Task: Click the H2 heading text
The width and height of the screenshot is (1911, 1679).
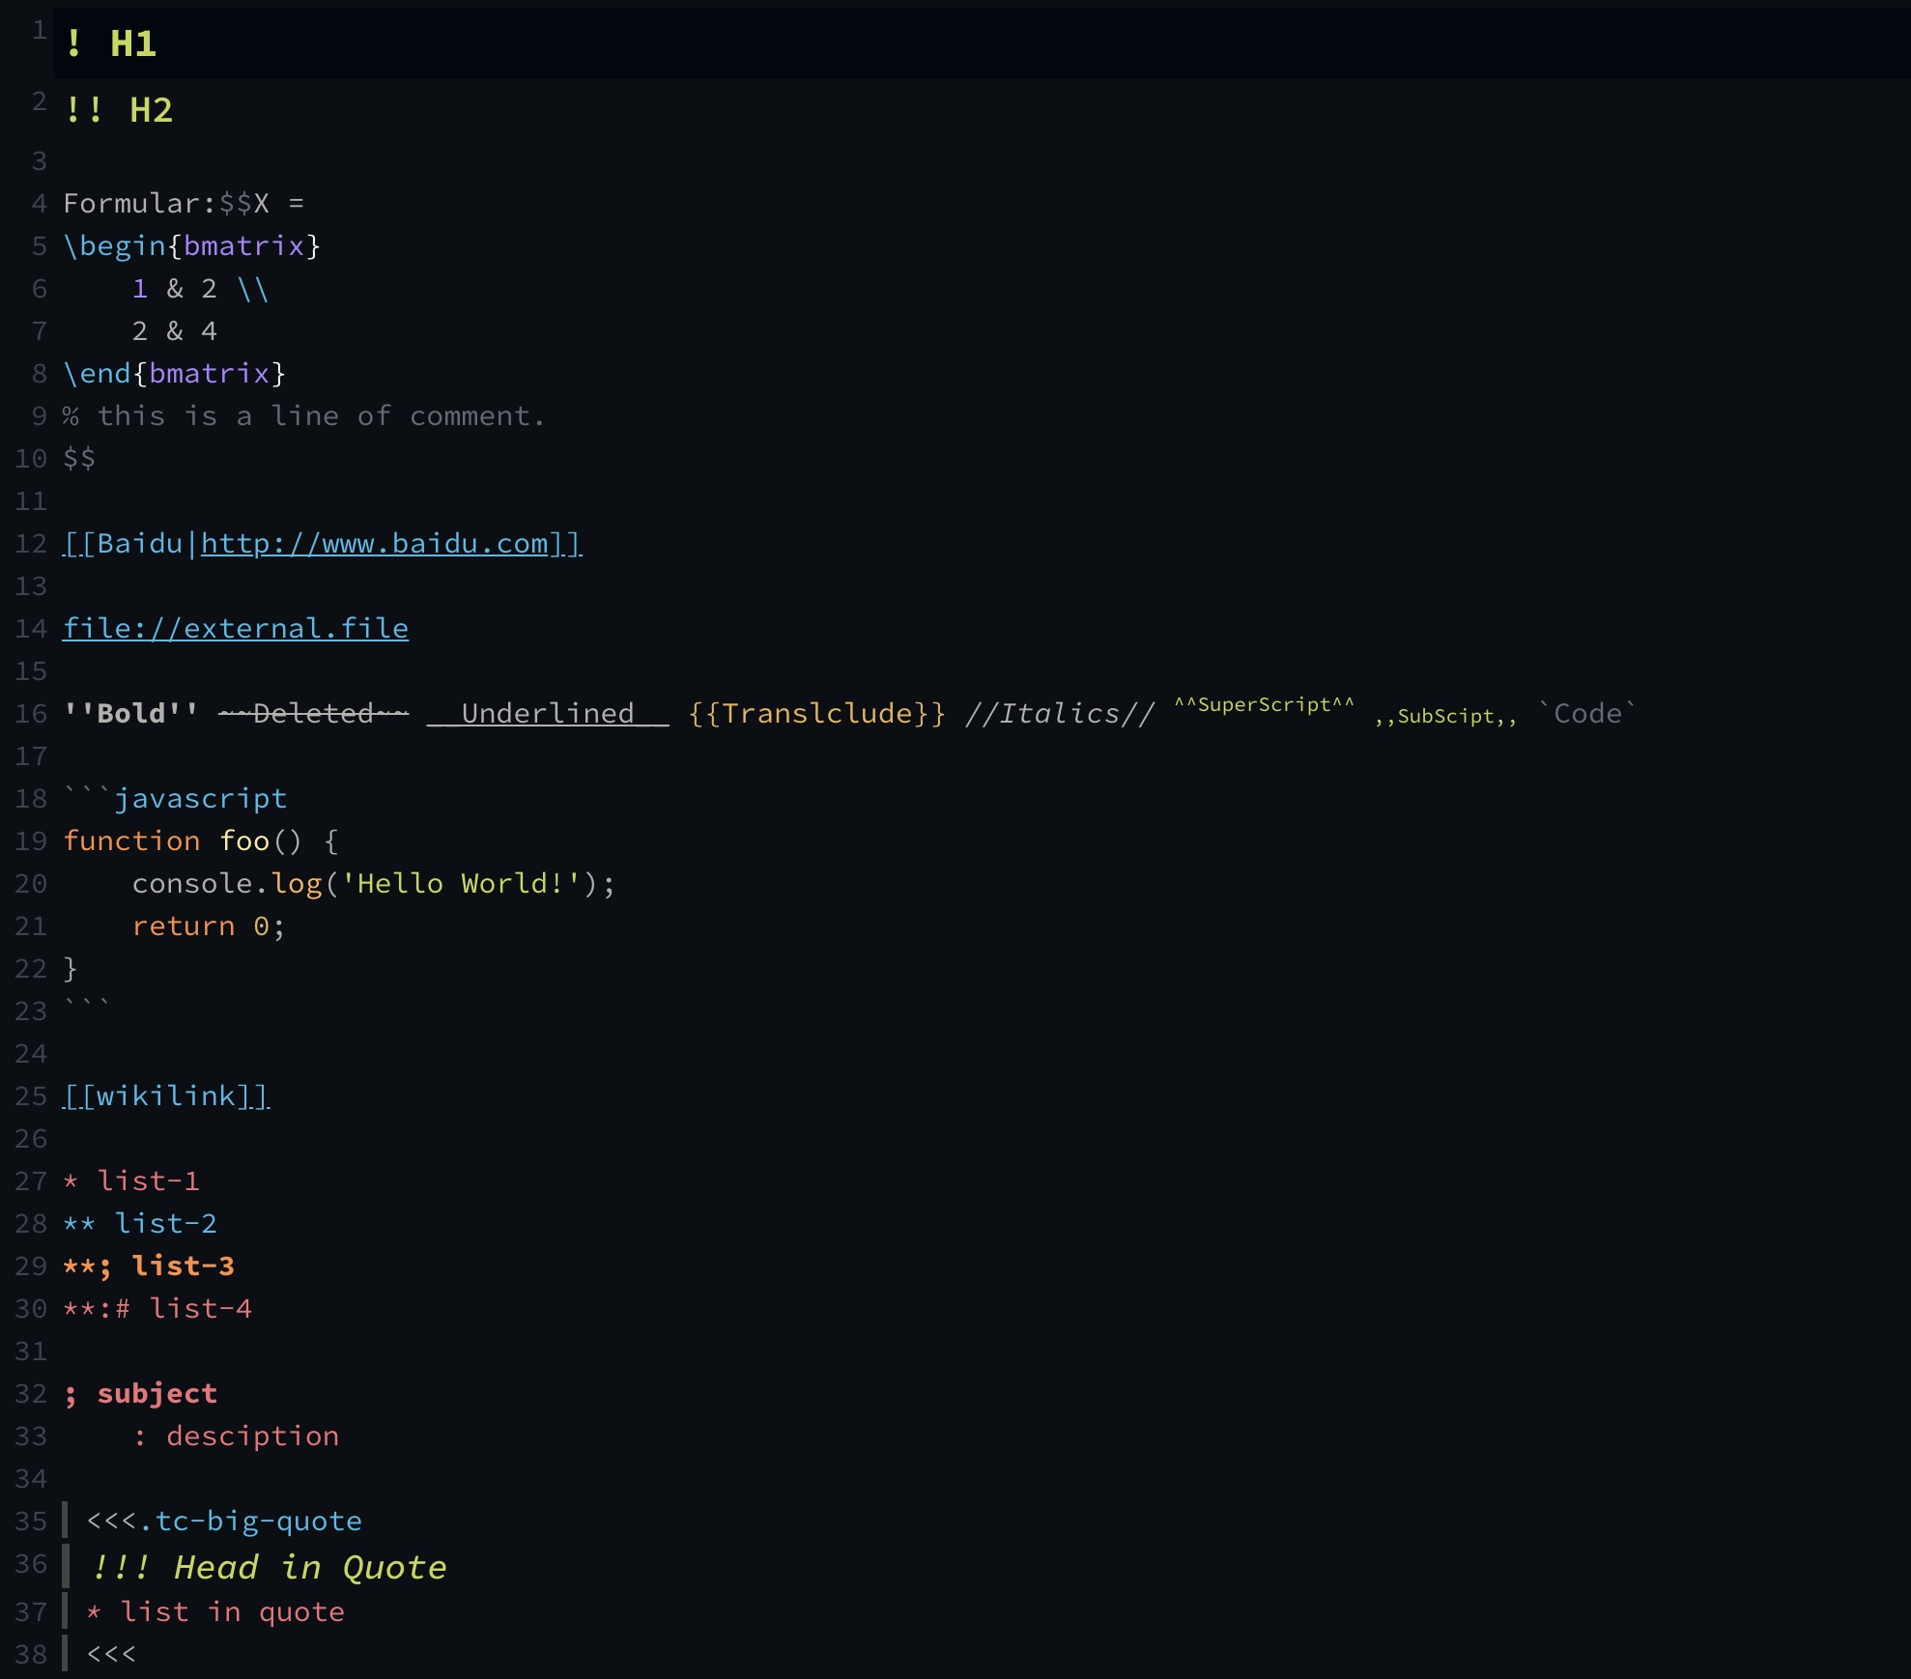Action: click(x=151, y=110)
